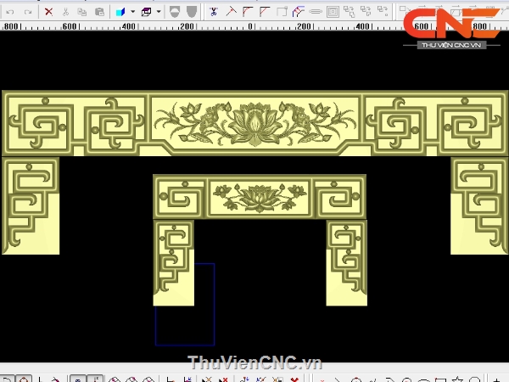509x382 pixels.
Task: Open the dropdown beside blue view cube
Action: (x=132, y=12)
